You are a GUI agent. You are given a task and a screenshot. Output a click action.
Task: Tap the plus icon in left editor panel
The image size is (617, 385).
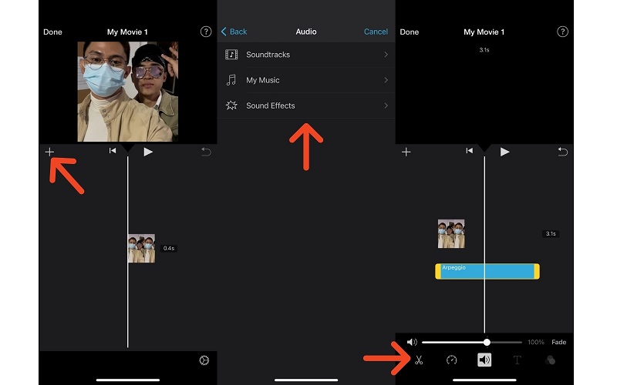tap(49, 152)
